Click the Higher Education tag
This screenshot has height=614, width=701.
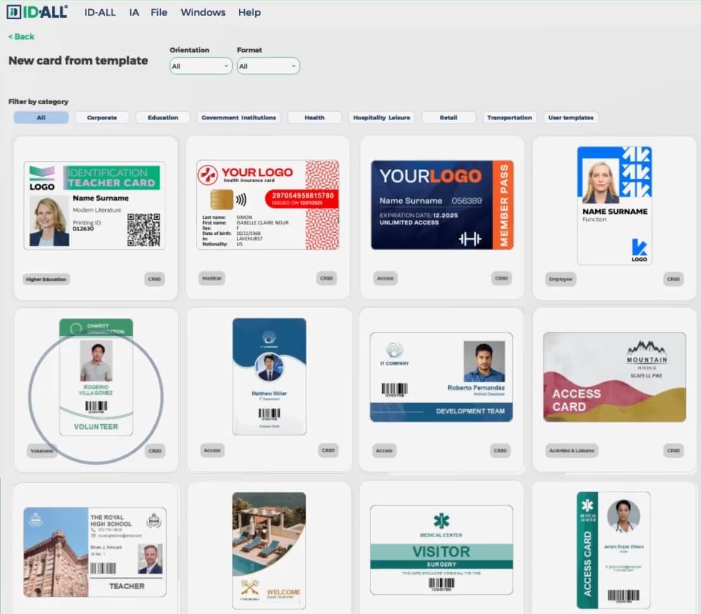pos(46,280)
